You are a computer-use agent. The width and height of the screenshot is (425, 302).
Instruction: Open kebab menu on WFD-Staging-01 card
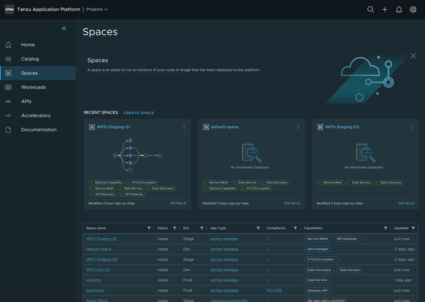(184, 127)
